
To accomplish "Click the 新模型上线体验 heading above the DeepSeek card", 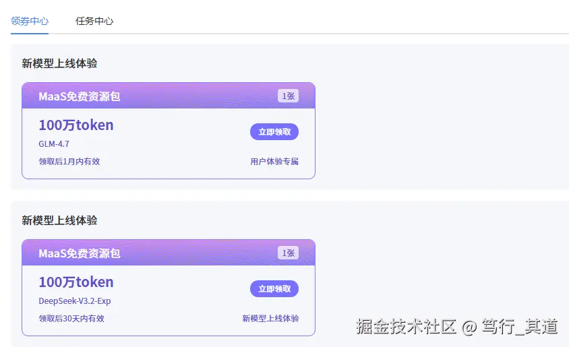I will point(59,220).
